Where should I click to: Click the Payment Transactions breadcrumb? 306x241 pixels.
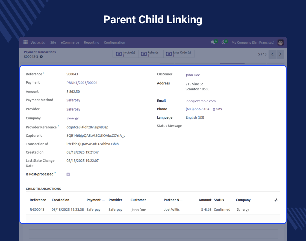pyautogui.click(x=40, y=52)
